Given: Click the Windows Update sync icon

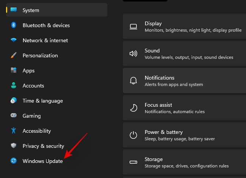Looking at the screenshot, I should (x=14, y=161).
